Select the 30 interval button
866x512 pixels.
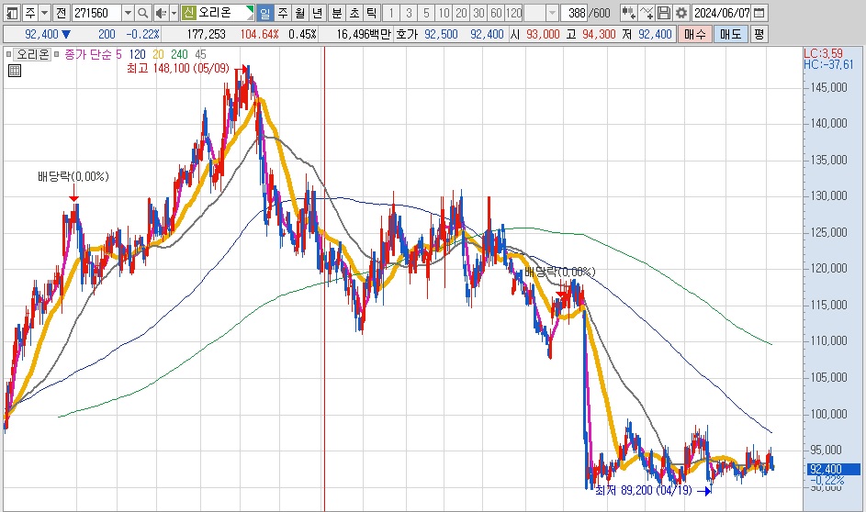pos(478,13)
